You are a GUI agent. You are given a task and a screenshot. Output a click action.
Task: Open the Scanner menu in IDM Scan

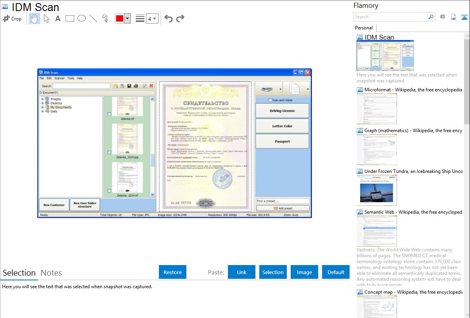coord(59,78)
